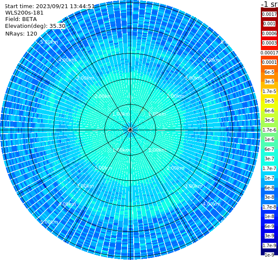Click the 3e-7 color bar label
Viewport: 278px width, 260px height.
pos(269,158)
